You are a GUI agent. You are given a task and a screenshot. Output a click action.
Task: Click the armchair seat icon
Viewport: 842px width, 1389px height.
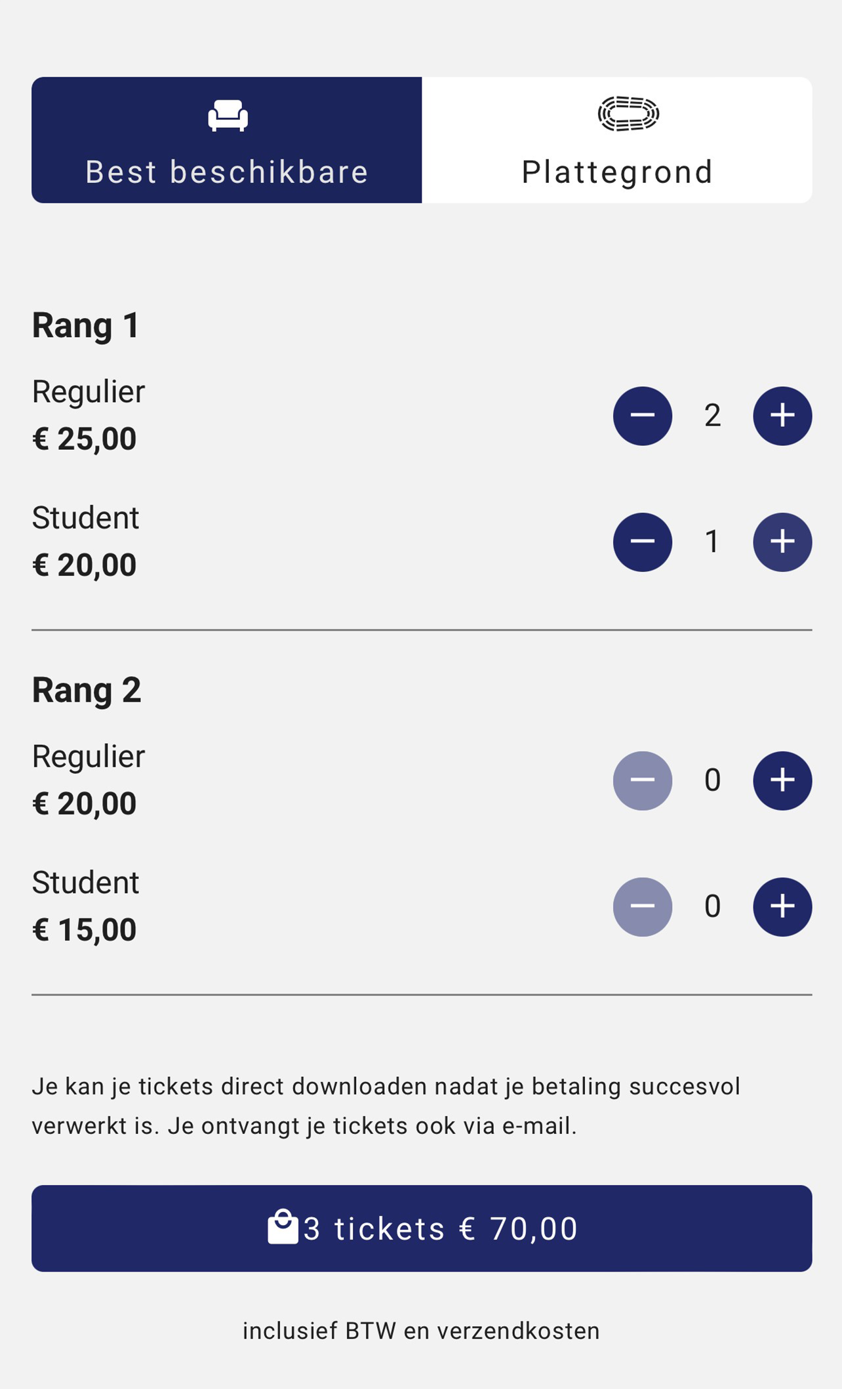(x=228, y=115)
